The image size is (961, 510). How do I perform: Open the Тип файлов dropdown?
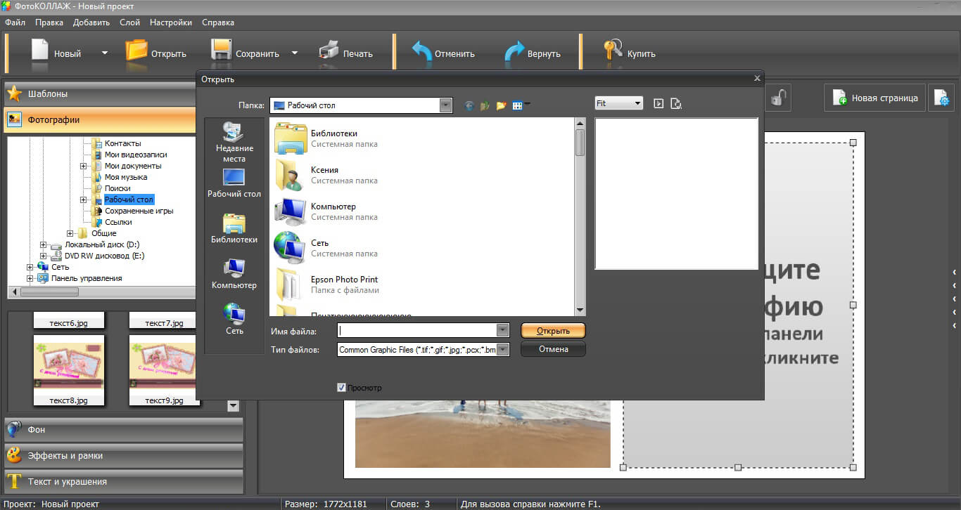503,349
